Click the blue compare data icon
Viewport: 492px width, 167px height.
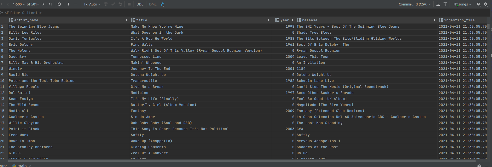162,4
